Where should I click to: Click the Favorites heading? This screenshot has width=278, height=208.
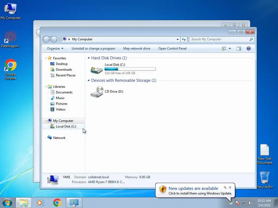click(x=59, y=58)
